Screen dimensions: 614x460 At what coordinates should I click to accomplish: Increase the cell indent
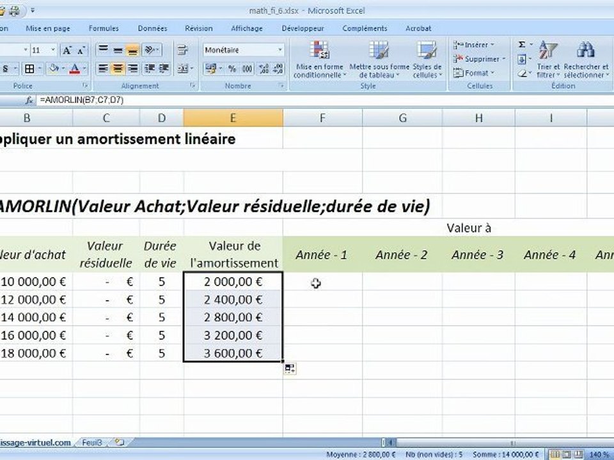tap(164, 69)
